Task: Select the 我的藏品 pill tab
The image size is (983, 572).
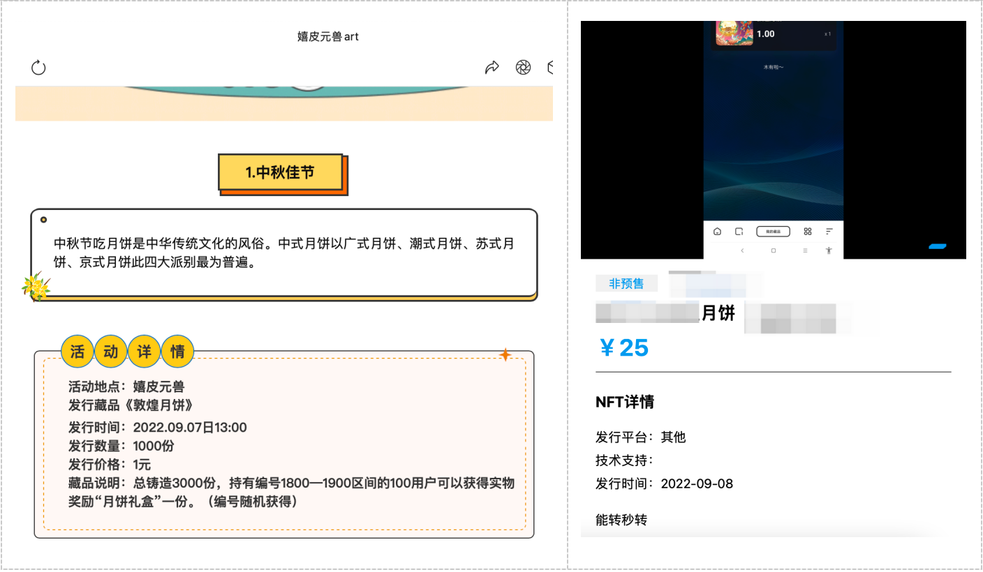Action: 773,232
